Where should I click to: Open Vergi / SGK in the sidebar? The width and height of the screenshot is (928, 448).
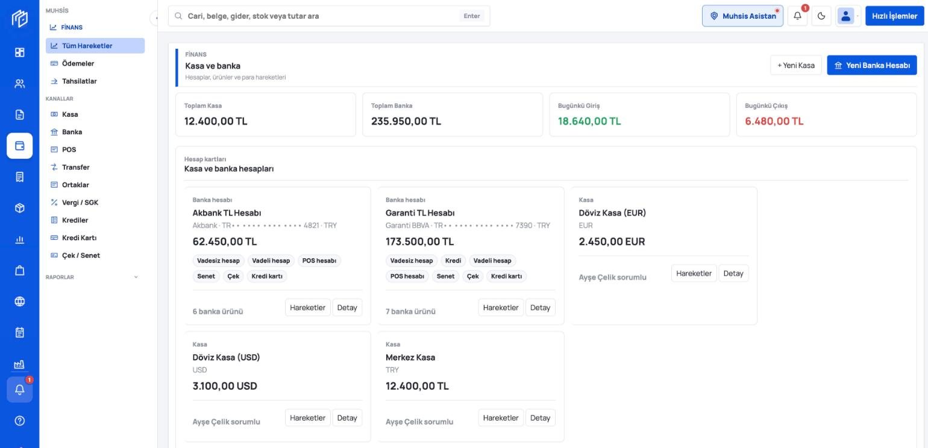[95, 202]
